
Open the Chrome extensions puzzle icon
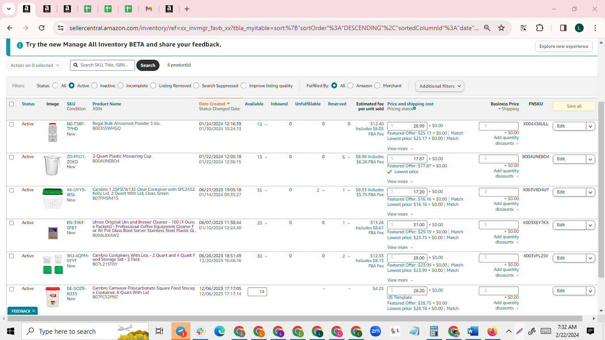[539, 28]
